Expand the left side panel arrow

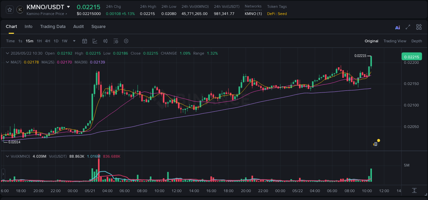pos(3,173)
